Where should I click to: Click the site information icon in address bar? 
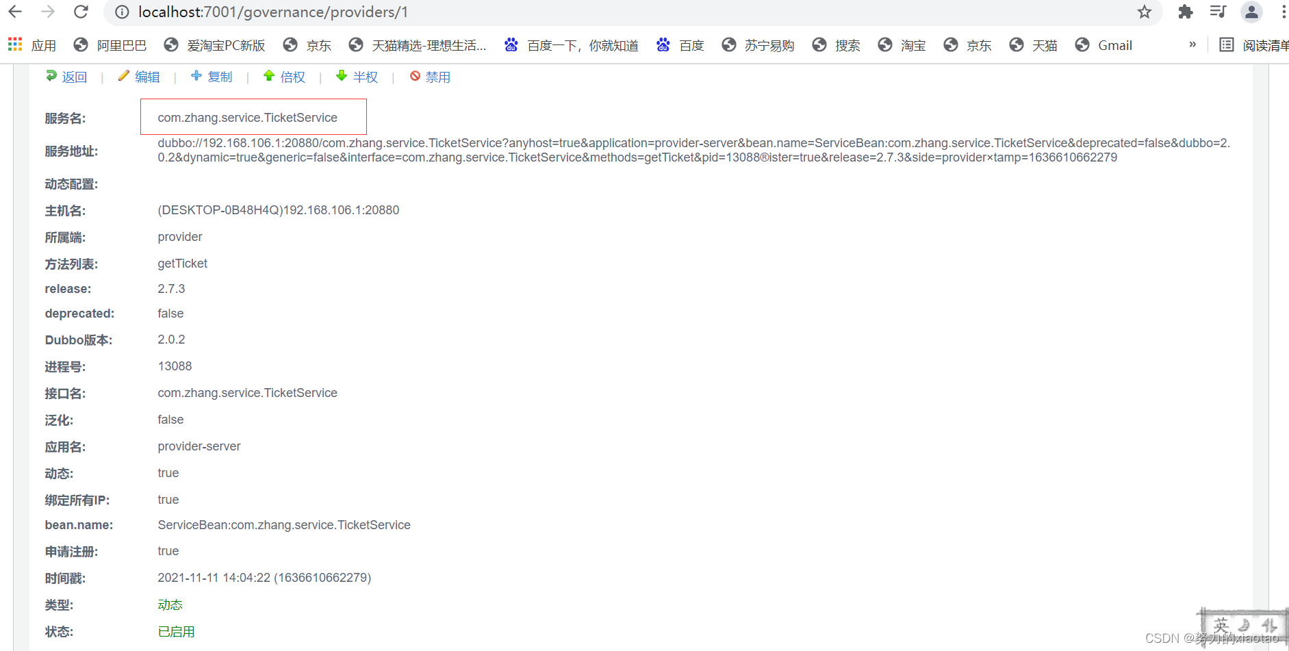click(122, 12)
